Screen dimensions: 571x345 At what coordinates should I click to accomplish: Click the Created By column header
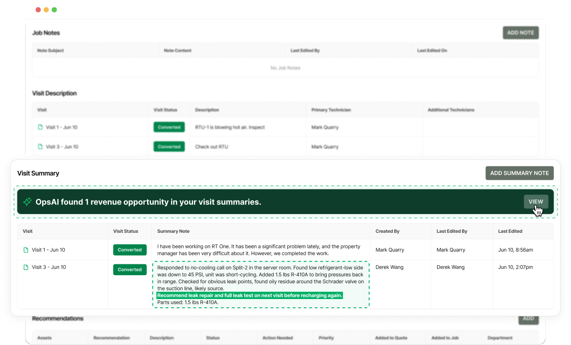(387, 231)
